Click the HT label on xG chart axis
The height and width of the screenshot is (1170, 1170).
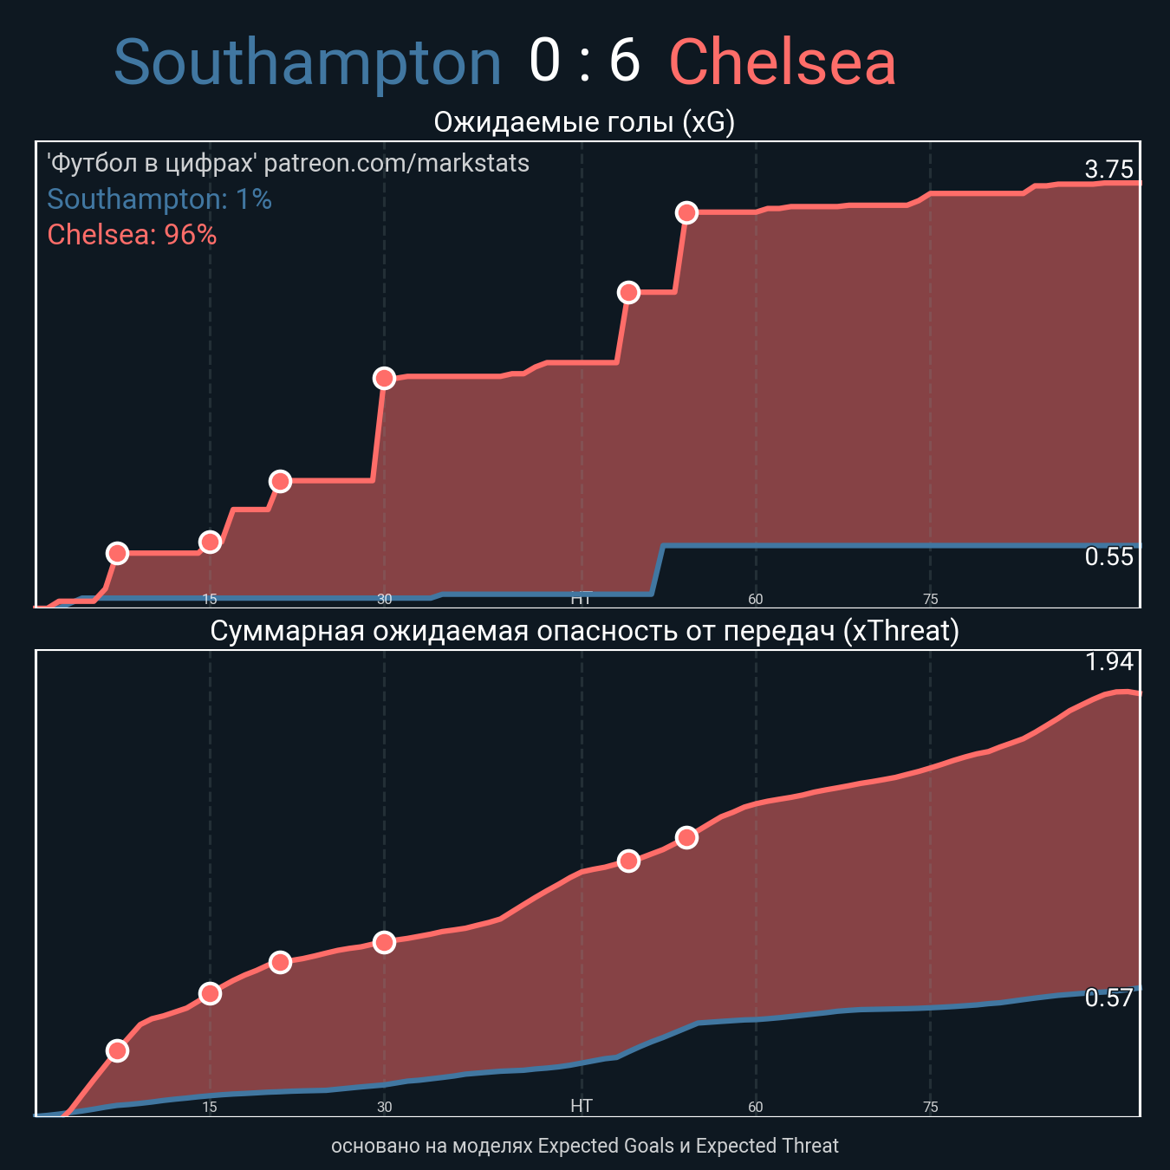point(582,599)
